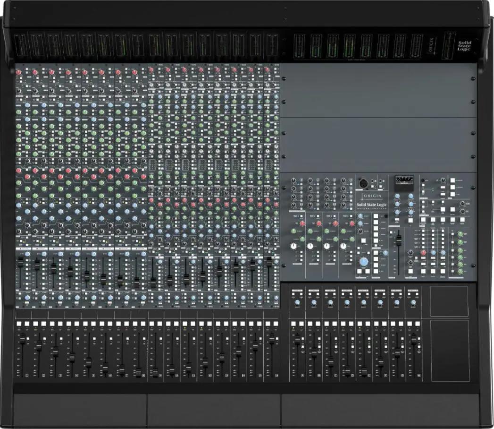Click the top green knob in far-right column
Viewport: 494px width, 429px height.
[460, 234]
